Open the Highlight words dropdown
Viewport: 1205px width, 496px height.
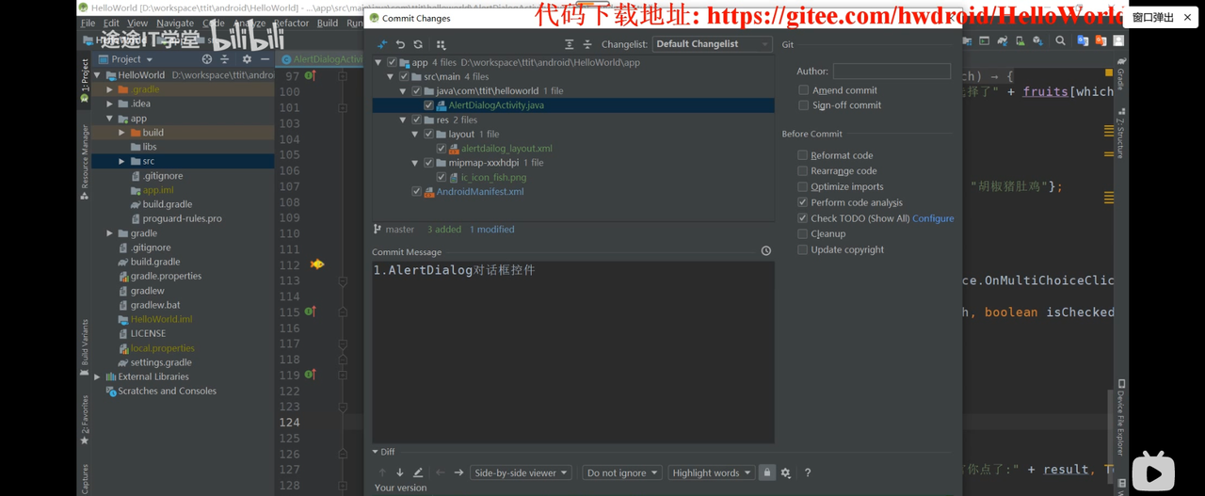pyautogui.click(x=712, y=472)
